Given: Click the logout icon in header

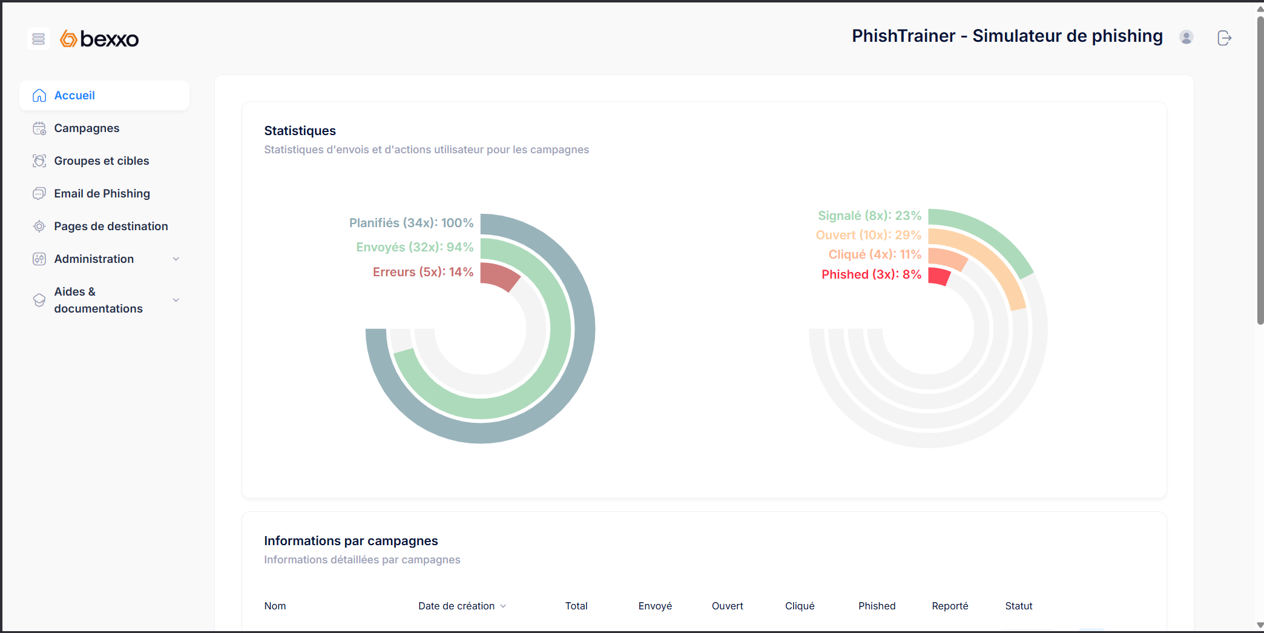Looking at the screenshot, I should [1224, 38].
